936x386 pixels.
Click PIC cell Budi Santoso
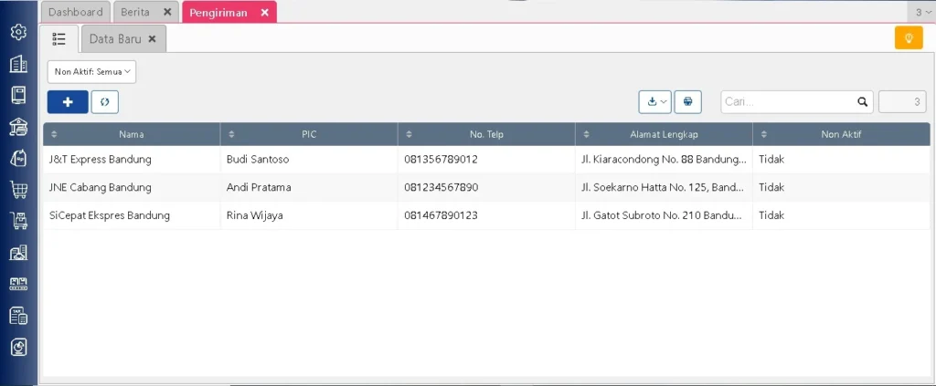258,160
